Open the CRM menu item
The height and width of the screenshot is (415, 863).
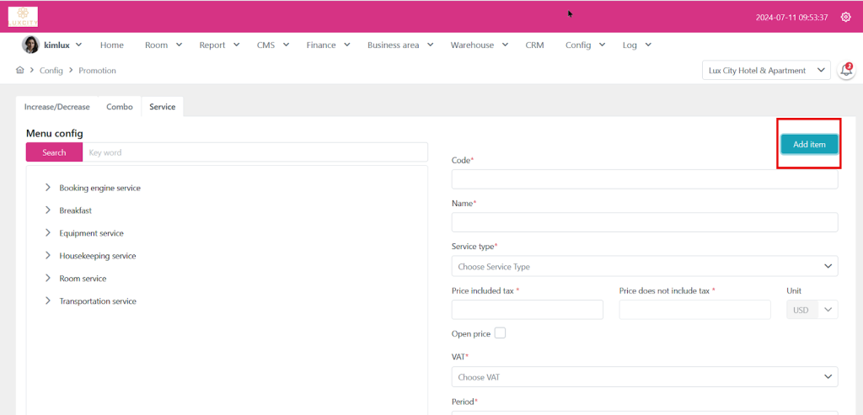pyautogui.click(x=534, y=45)
